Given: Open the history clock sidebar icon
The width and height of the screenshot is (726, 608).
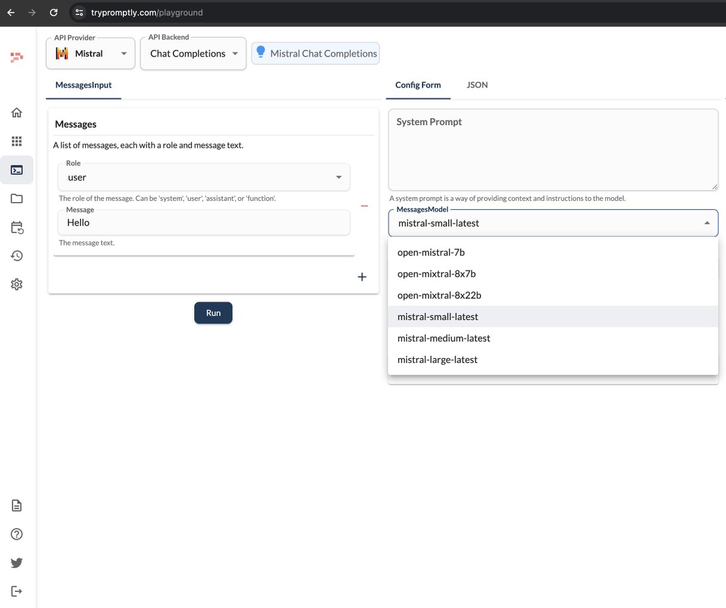Looking at the screenshot, I should point(17,256).
